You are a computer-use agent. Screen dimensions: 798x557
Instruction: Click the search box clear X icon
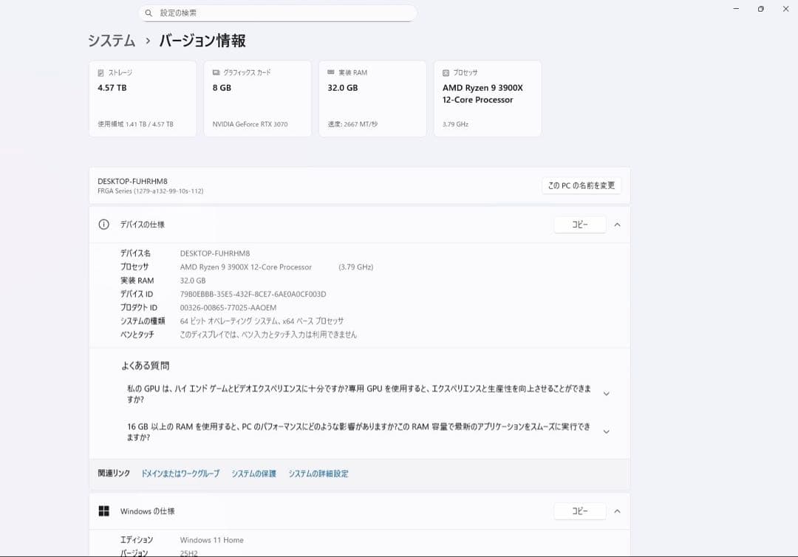(x=404, y=13)
